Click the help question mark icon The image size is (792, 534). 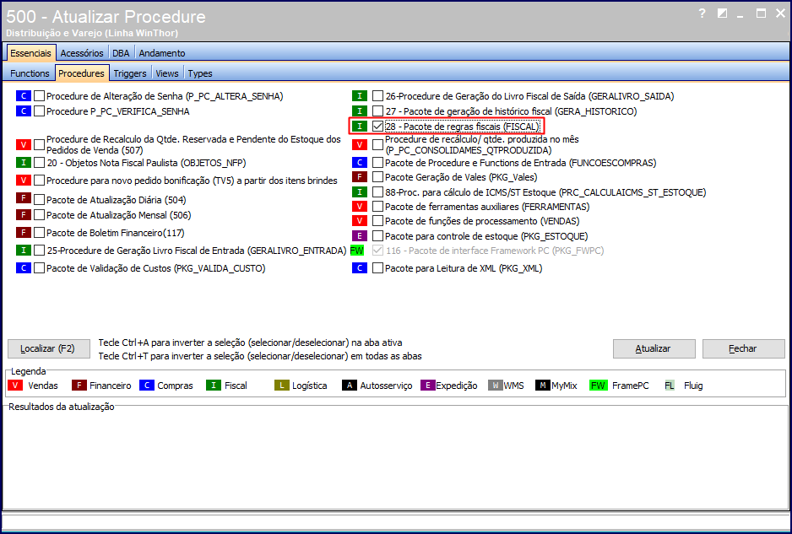702,13
